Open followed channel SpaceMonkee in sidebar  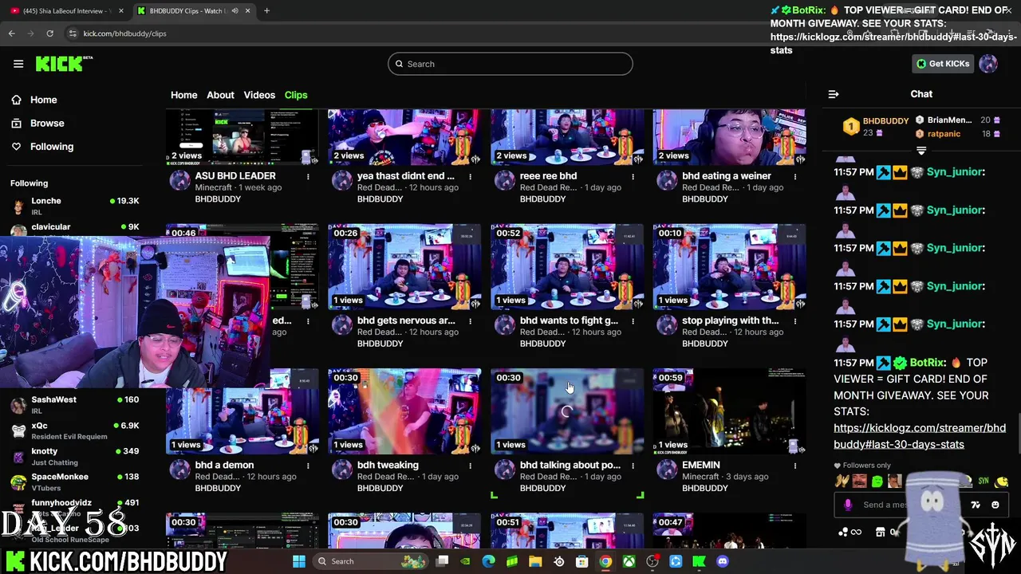(74, 482)
